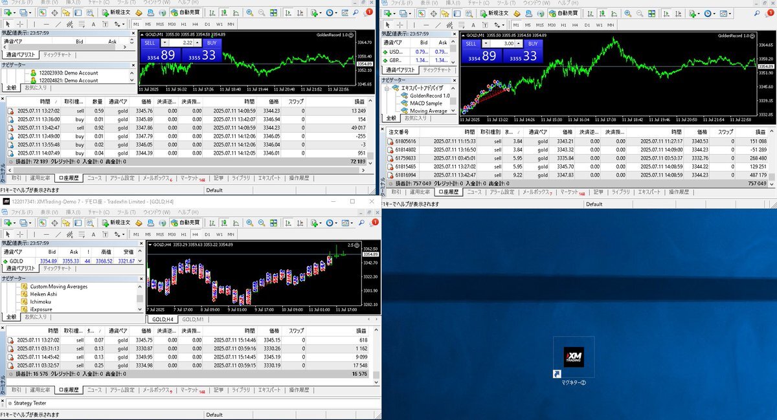Screen dimensions: 777x420
Task: Collapse エキスパートアドバイザ tree in top-right Navigator
Action: pyautogui.click(x=388, y=87)
